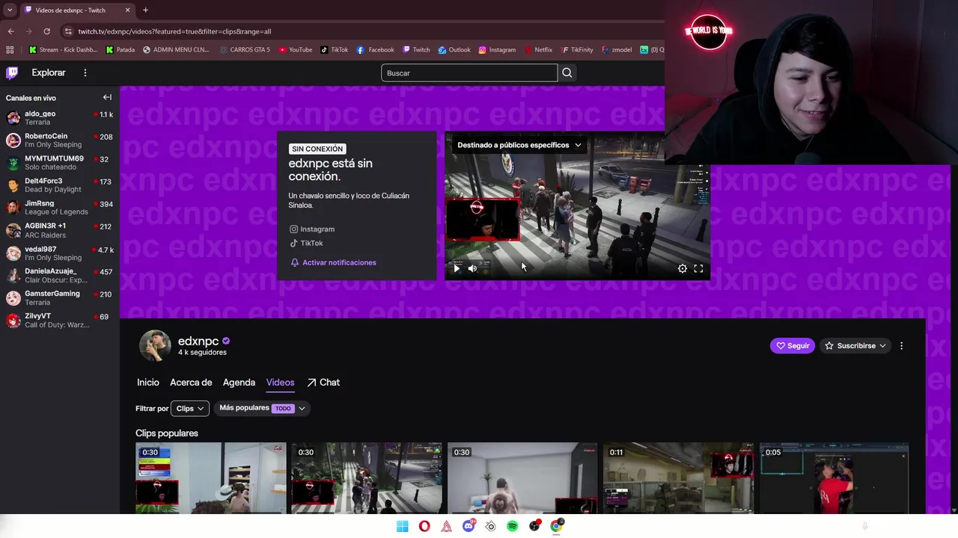Play the featured video
The width and height of the screenshot is (958, 538).
click(x=457, y=268)
